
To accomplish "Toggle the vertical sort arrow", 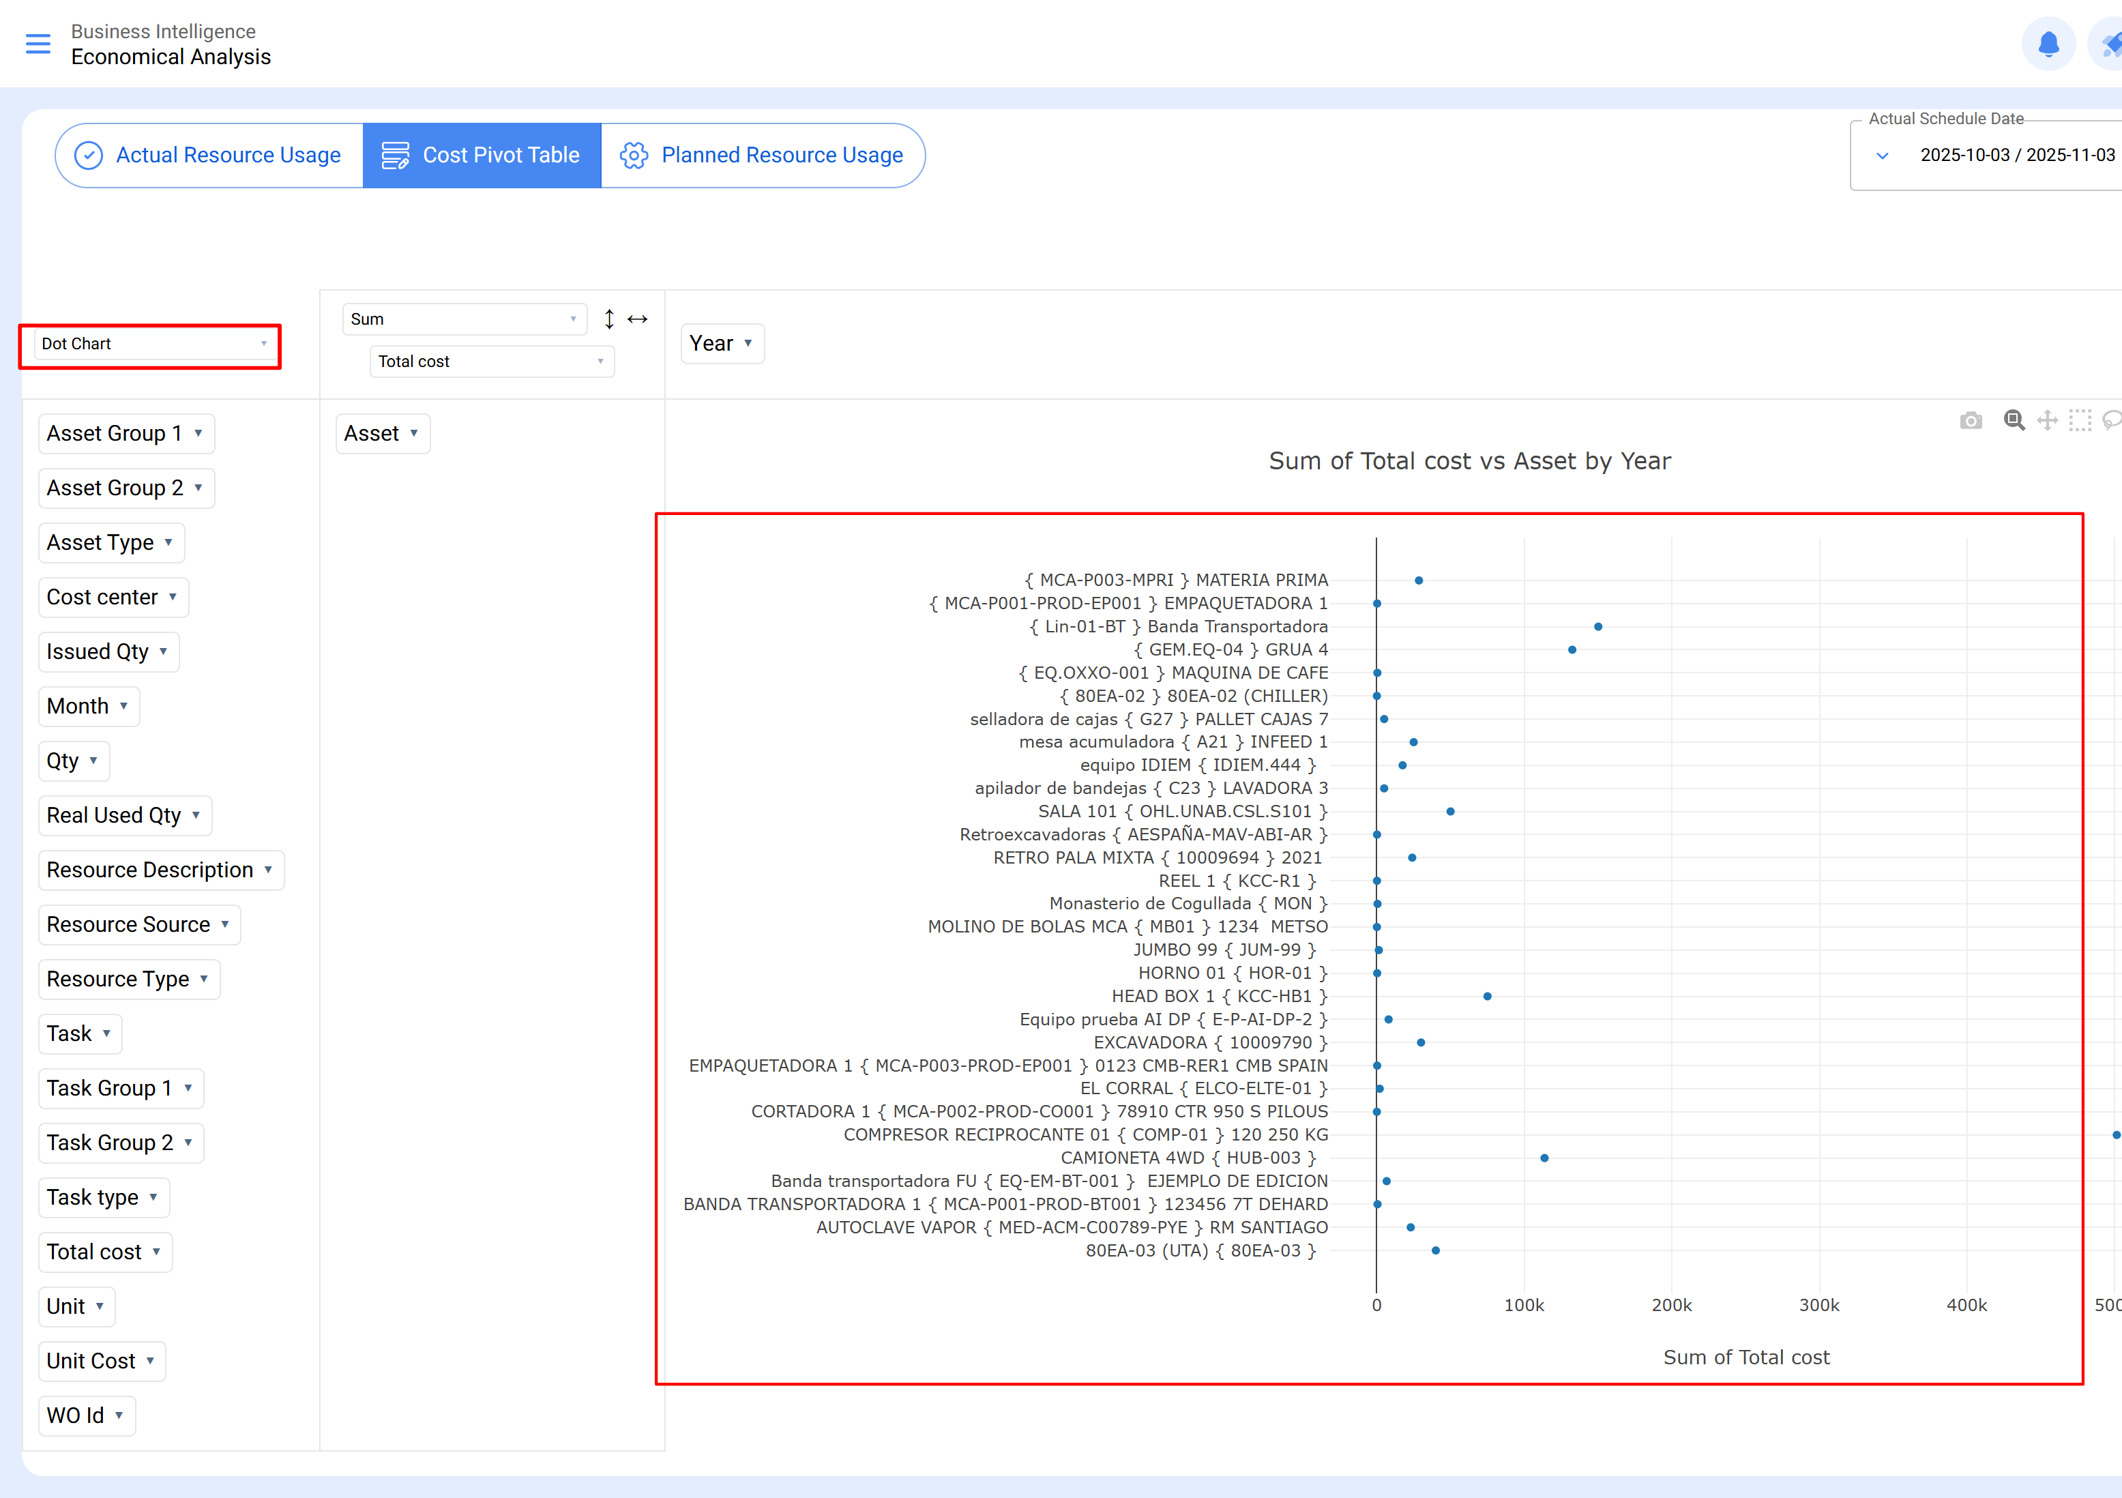I will pyautogui.click(x=609, y=320).
